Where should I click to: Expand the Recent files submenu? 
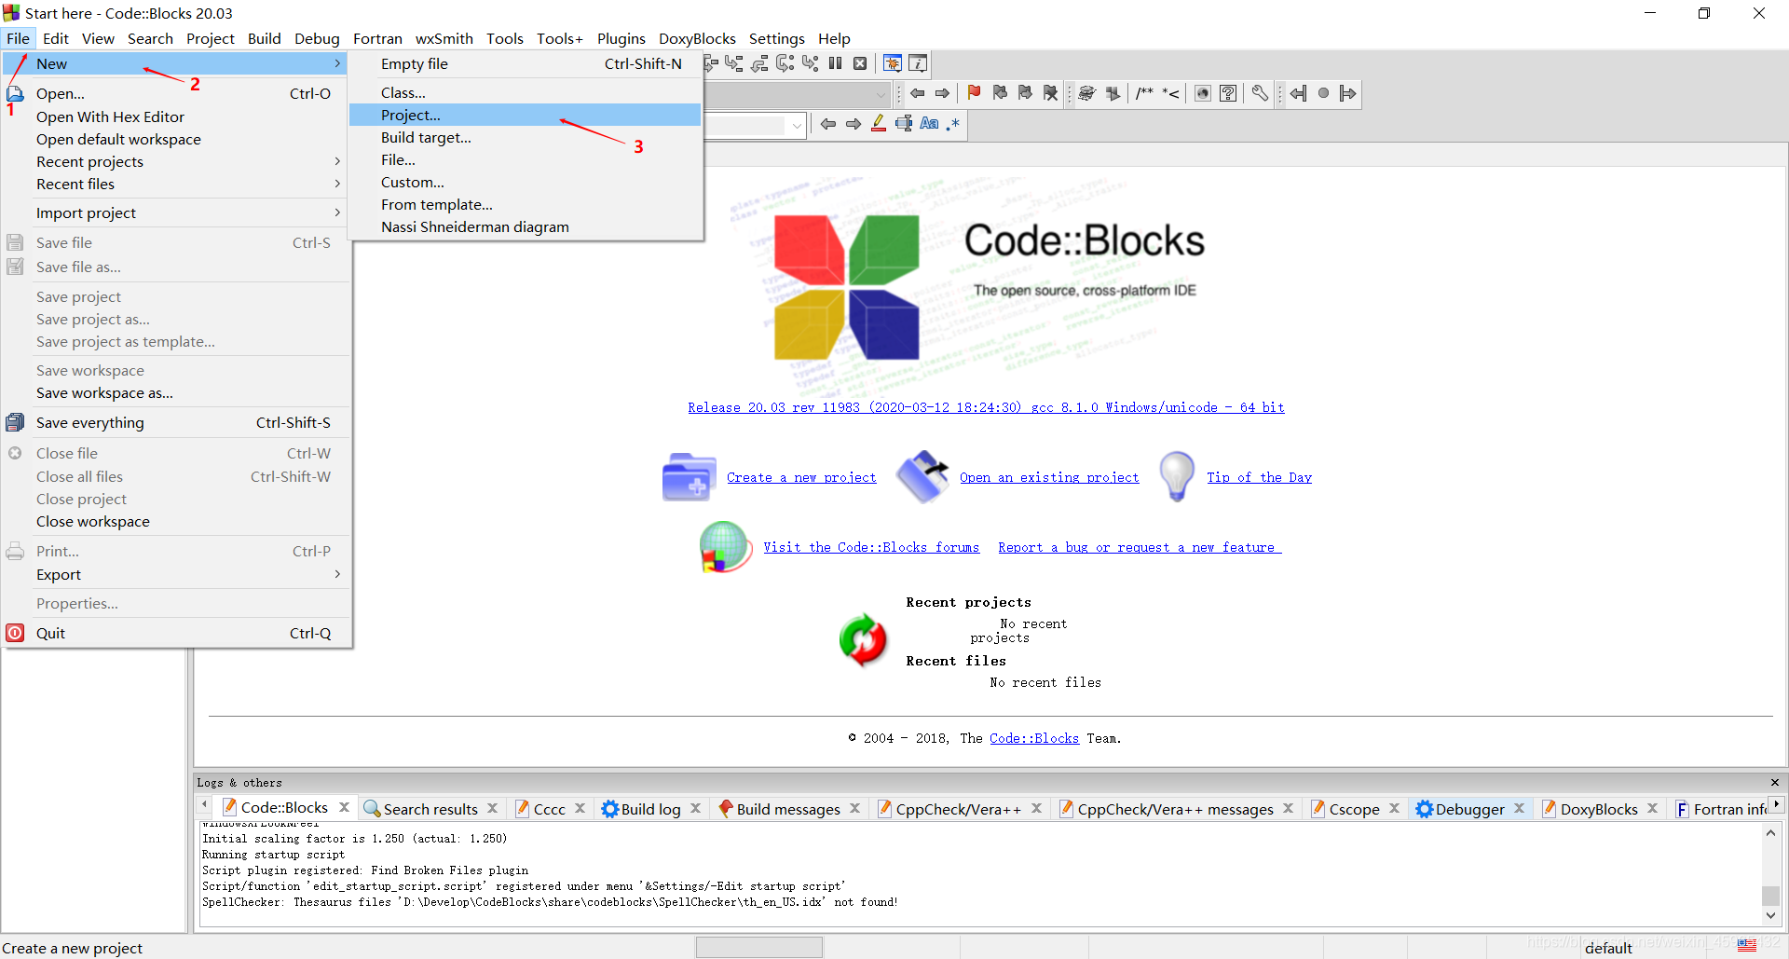175,184
